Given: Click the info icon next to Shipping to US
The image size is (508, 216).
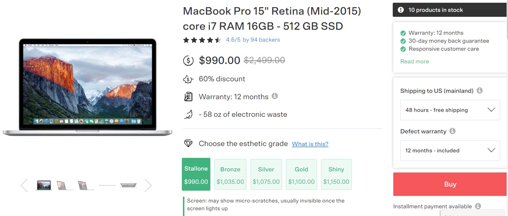Looking at the screenshot, I should click(x=480, y=91).
